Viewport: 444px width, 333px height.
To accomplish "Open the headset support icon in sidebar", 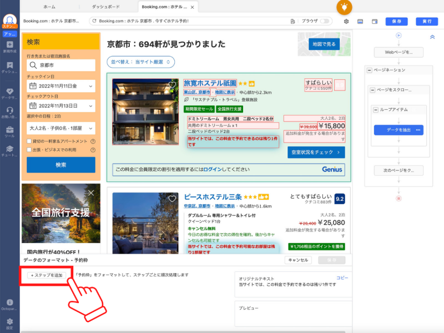I will 9,110.
